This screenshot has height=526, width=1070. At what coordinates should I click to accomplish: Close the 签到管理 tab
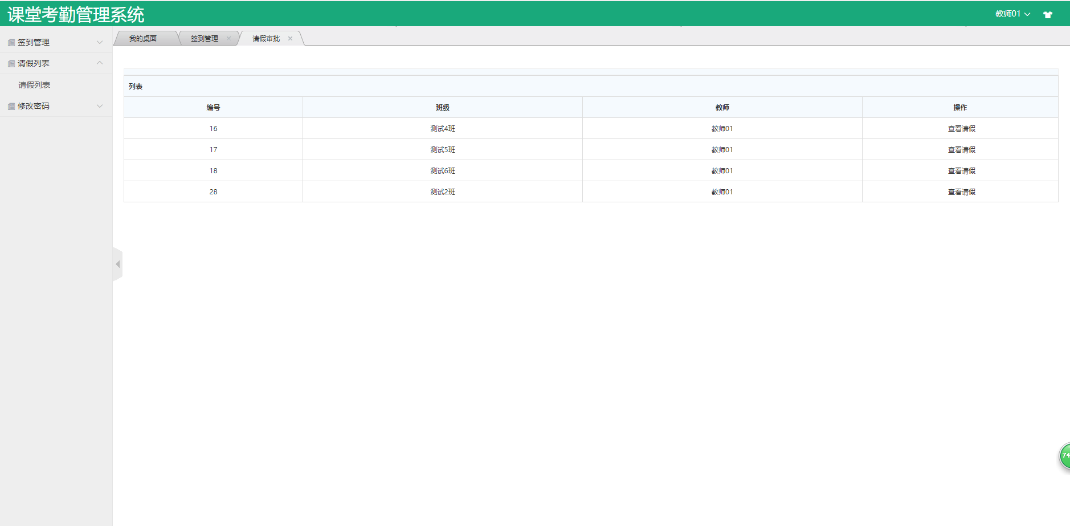228,39
